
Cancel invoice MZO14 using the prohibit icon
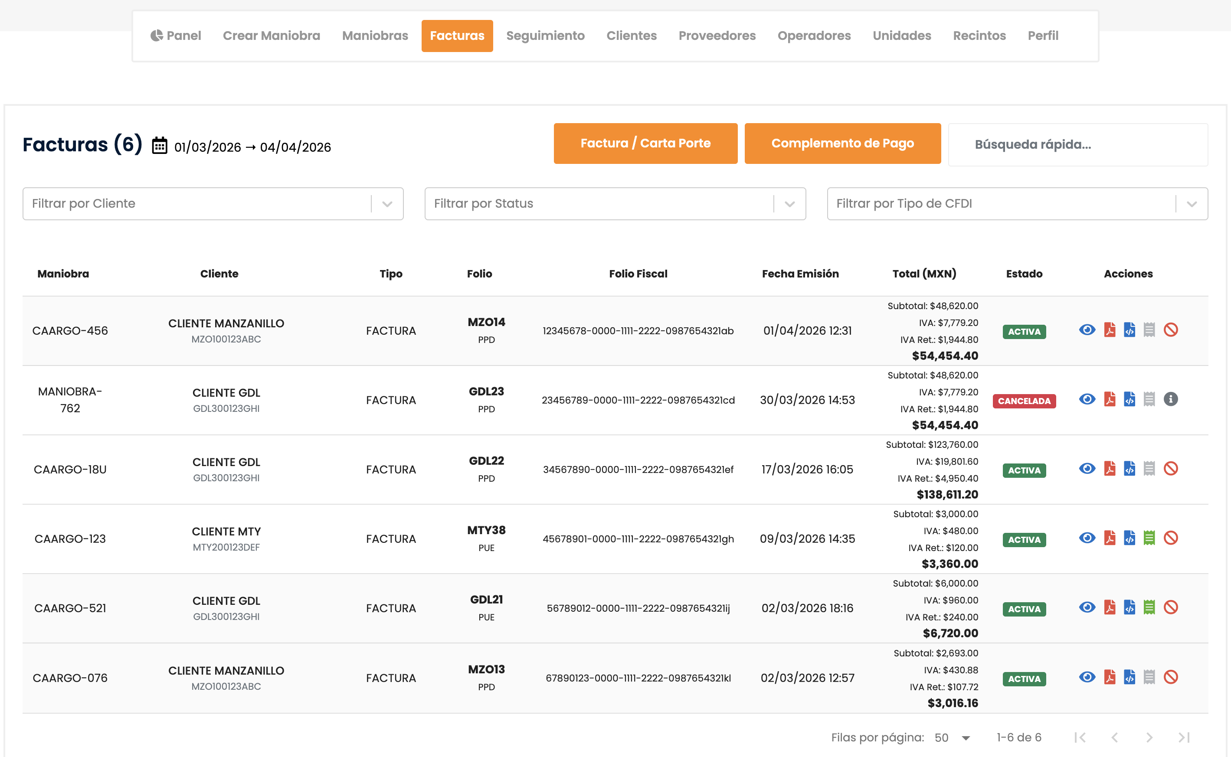(1170, 330)
